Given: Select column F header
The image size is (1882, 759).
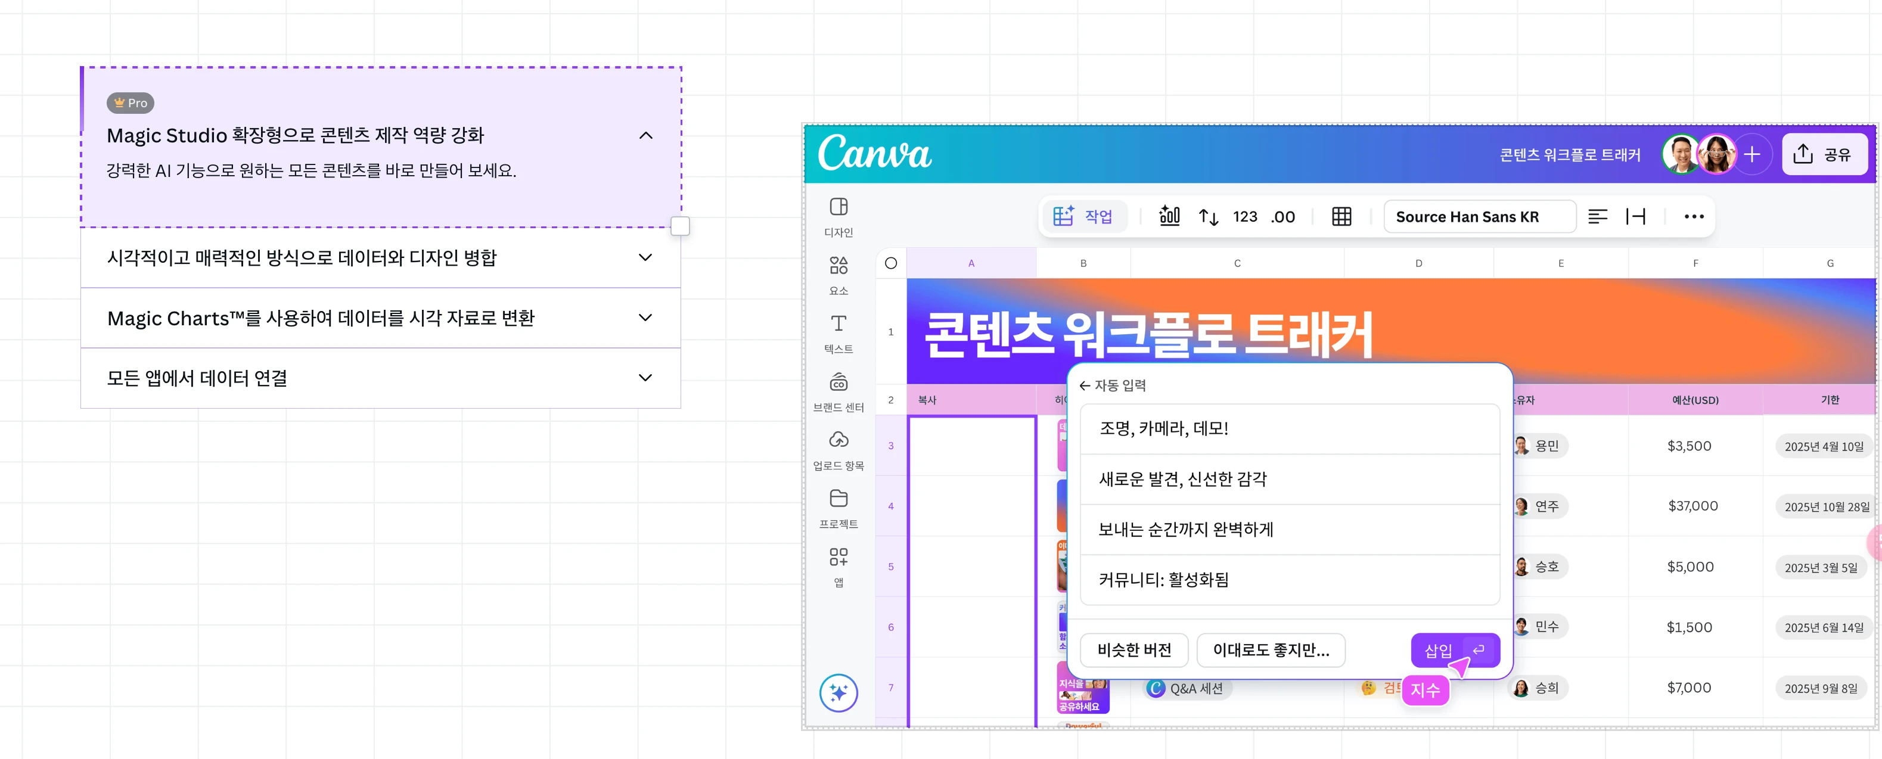Looking at the screenshot, I should point(1695,263).
